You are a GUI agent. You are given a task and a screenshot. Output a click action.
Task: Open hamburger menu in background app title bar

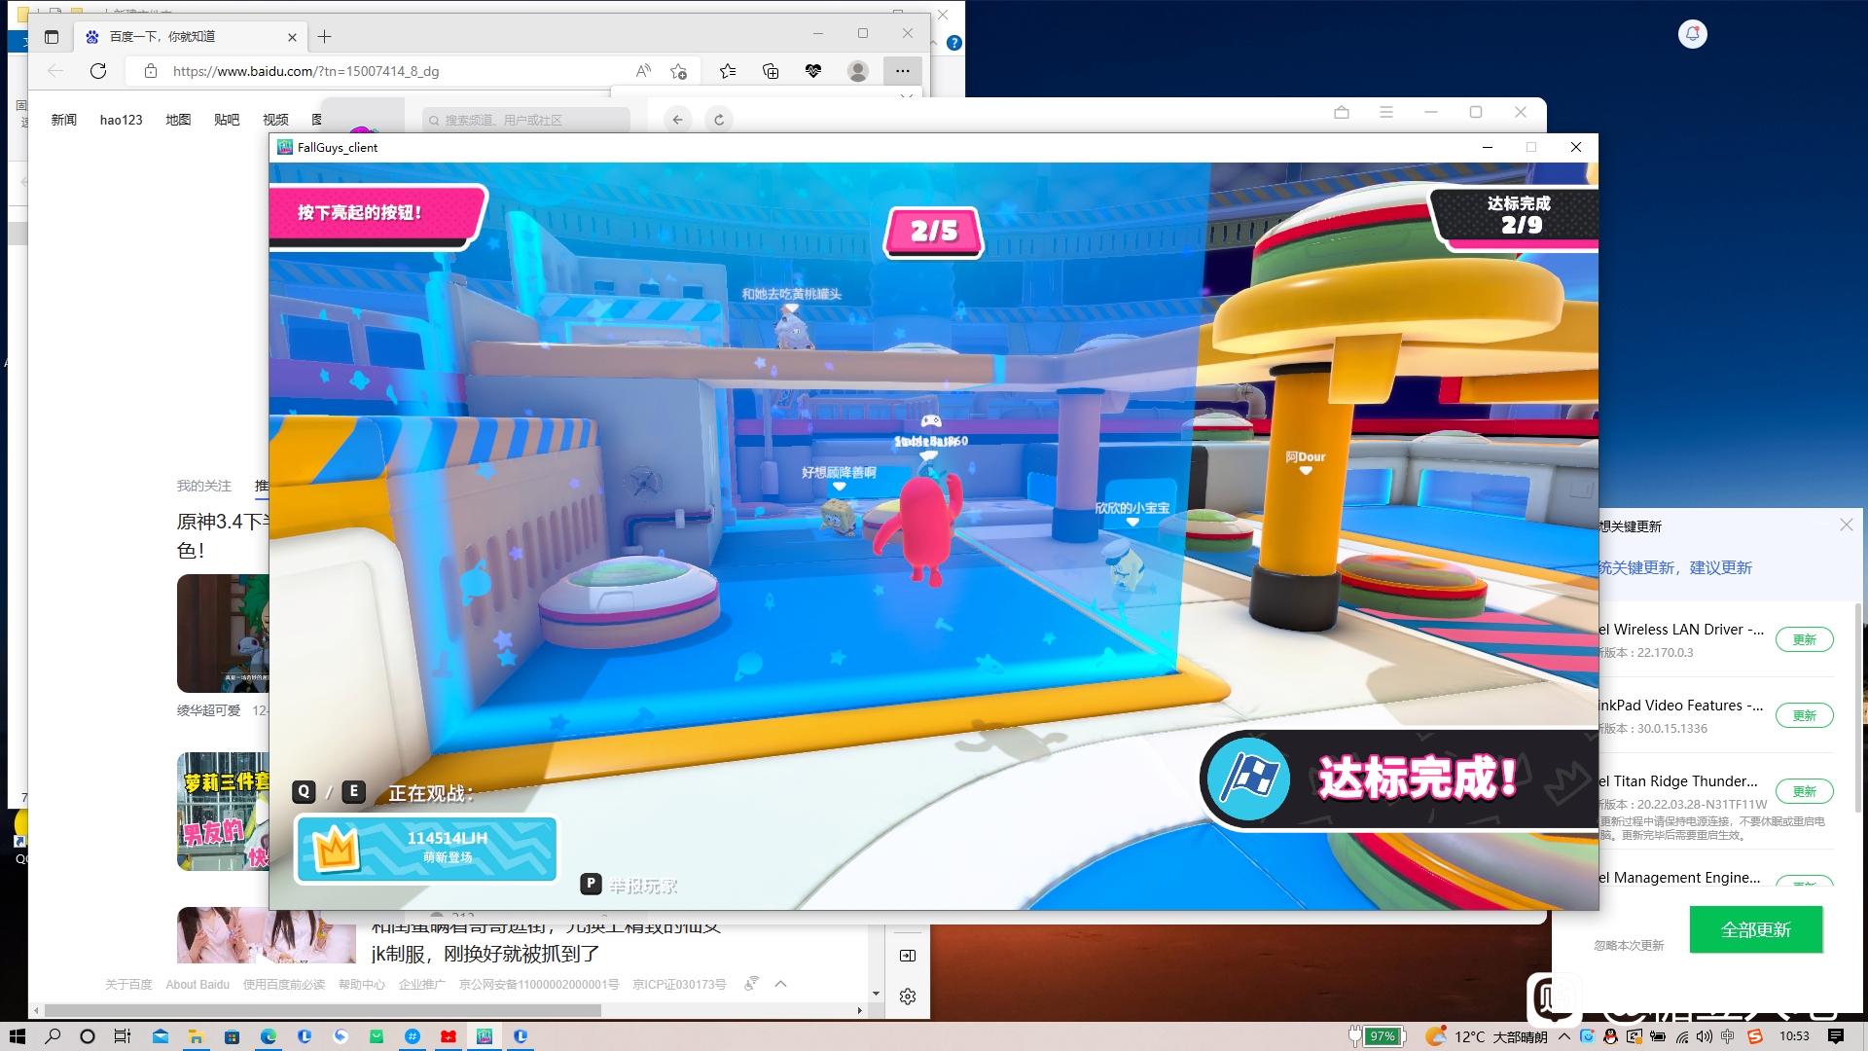(x=1386, y=112)
